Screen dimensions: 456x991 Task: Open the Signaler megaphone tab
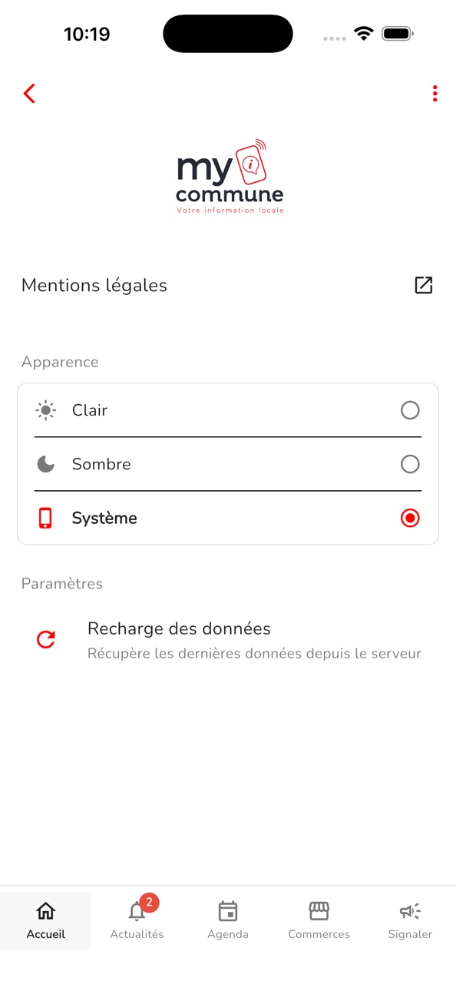[x=410, y=920]
